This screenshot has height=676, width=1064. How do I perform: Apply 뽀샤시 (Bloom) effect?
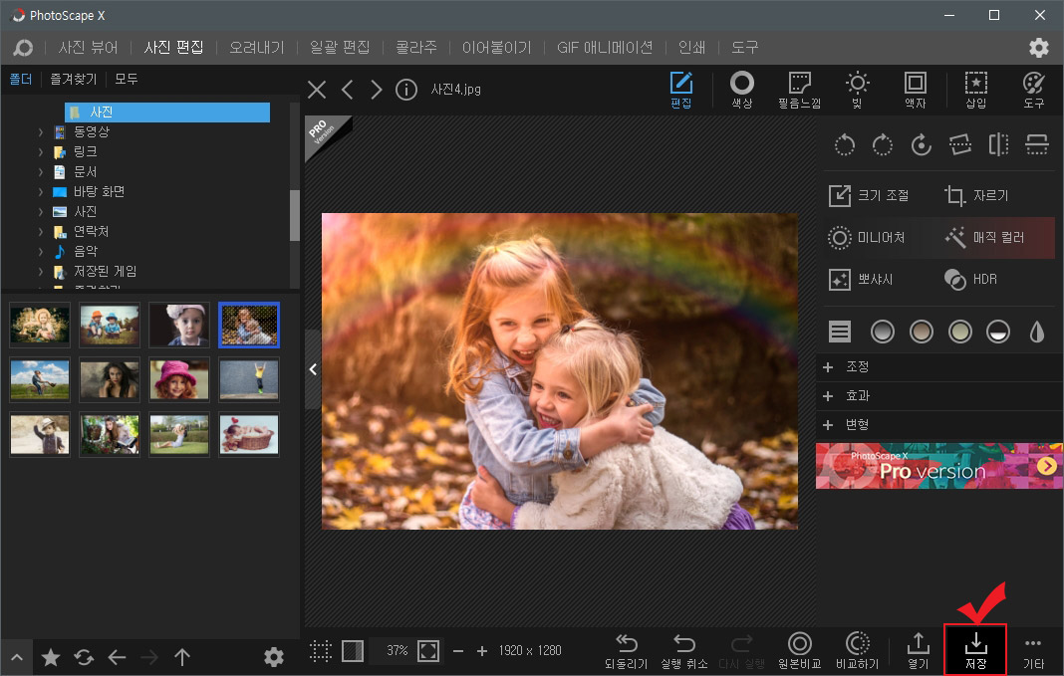[x=863, y=279]
